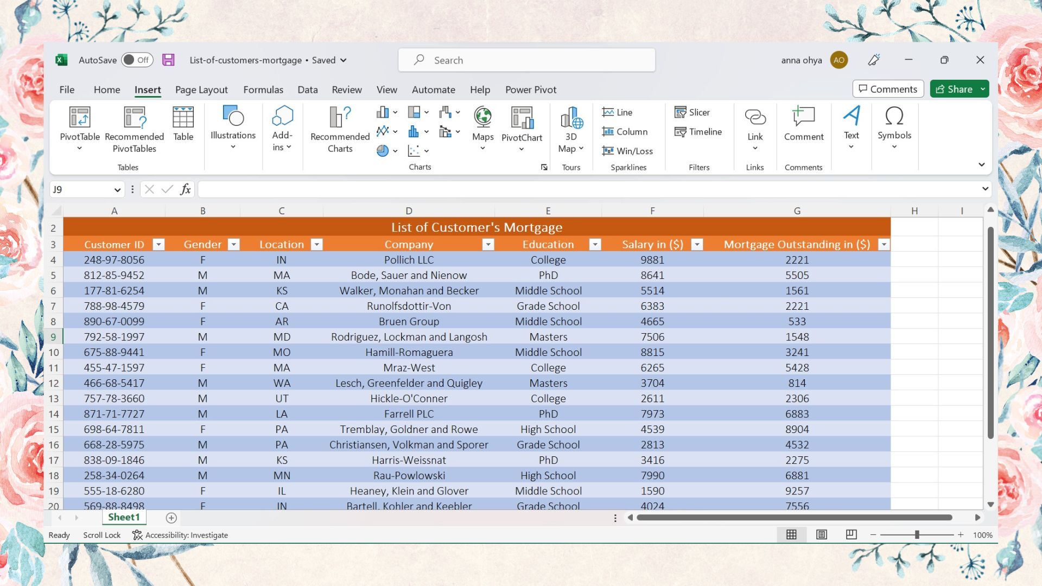Screen dimensions: 1042x586
Task: Click the PivotTable icon
Action: pyautogui.click(x=79, y=118)
